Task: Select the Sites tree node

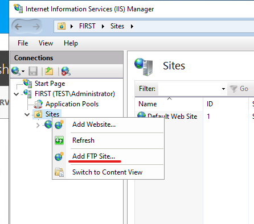Action: [52, 114]
